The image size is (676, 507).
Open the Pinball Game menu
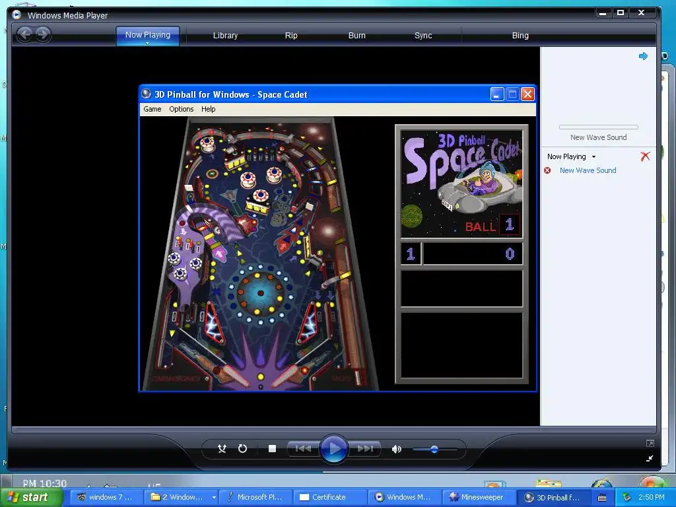pyautogui.click(x=152, y=109)
